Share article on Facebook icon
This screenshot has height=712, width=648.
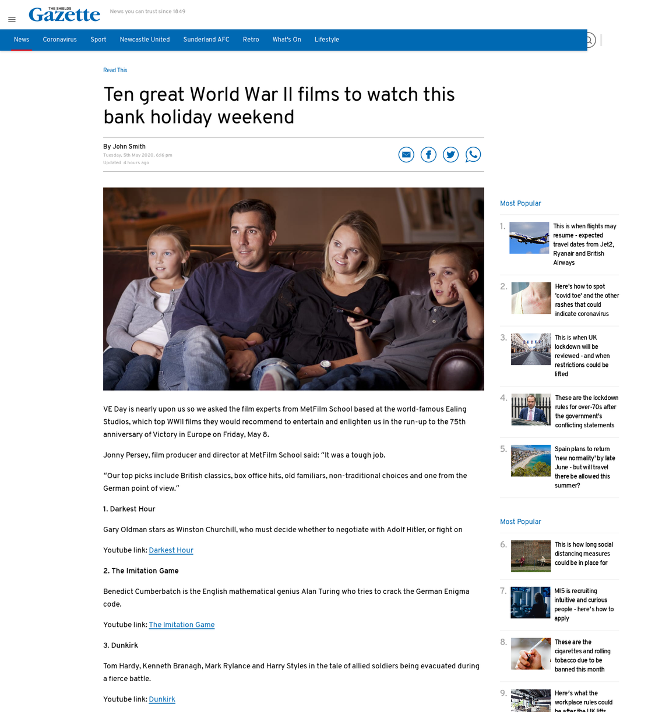tap(428, 154)
